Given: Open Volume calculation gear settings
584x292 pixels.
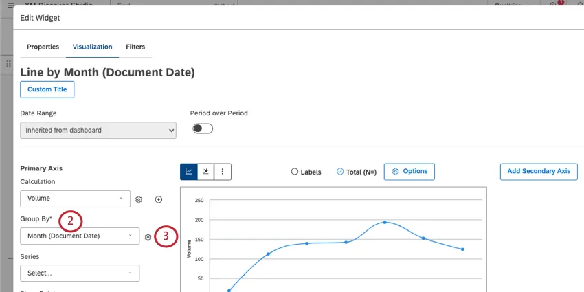Looking at the screenshot, I should [139, 199].
